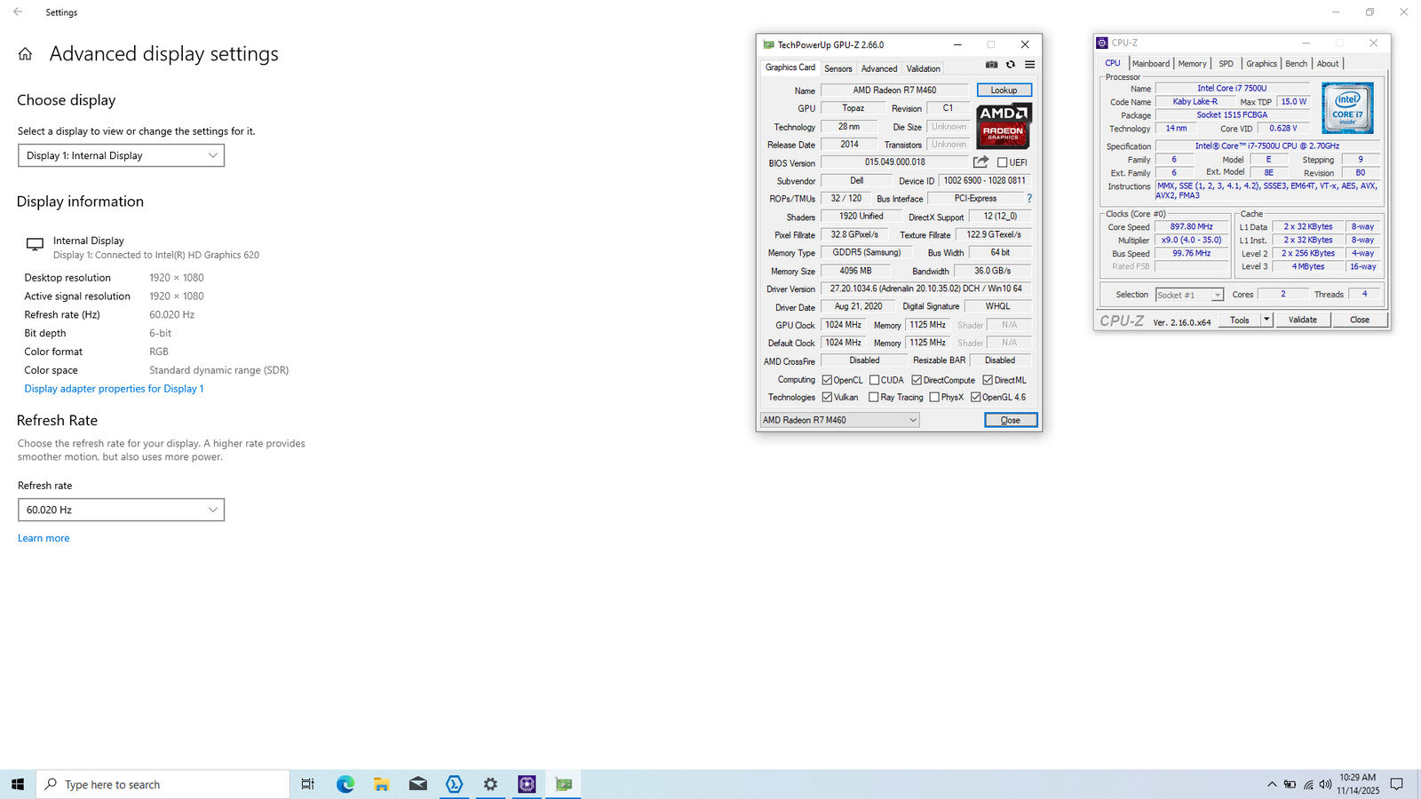Refresh GPU-Z info with the refresh icon
Viewport: 1421px width, 799px height.
coord(1011,65)
